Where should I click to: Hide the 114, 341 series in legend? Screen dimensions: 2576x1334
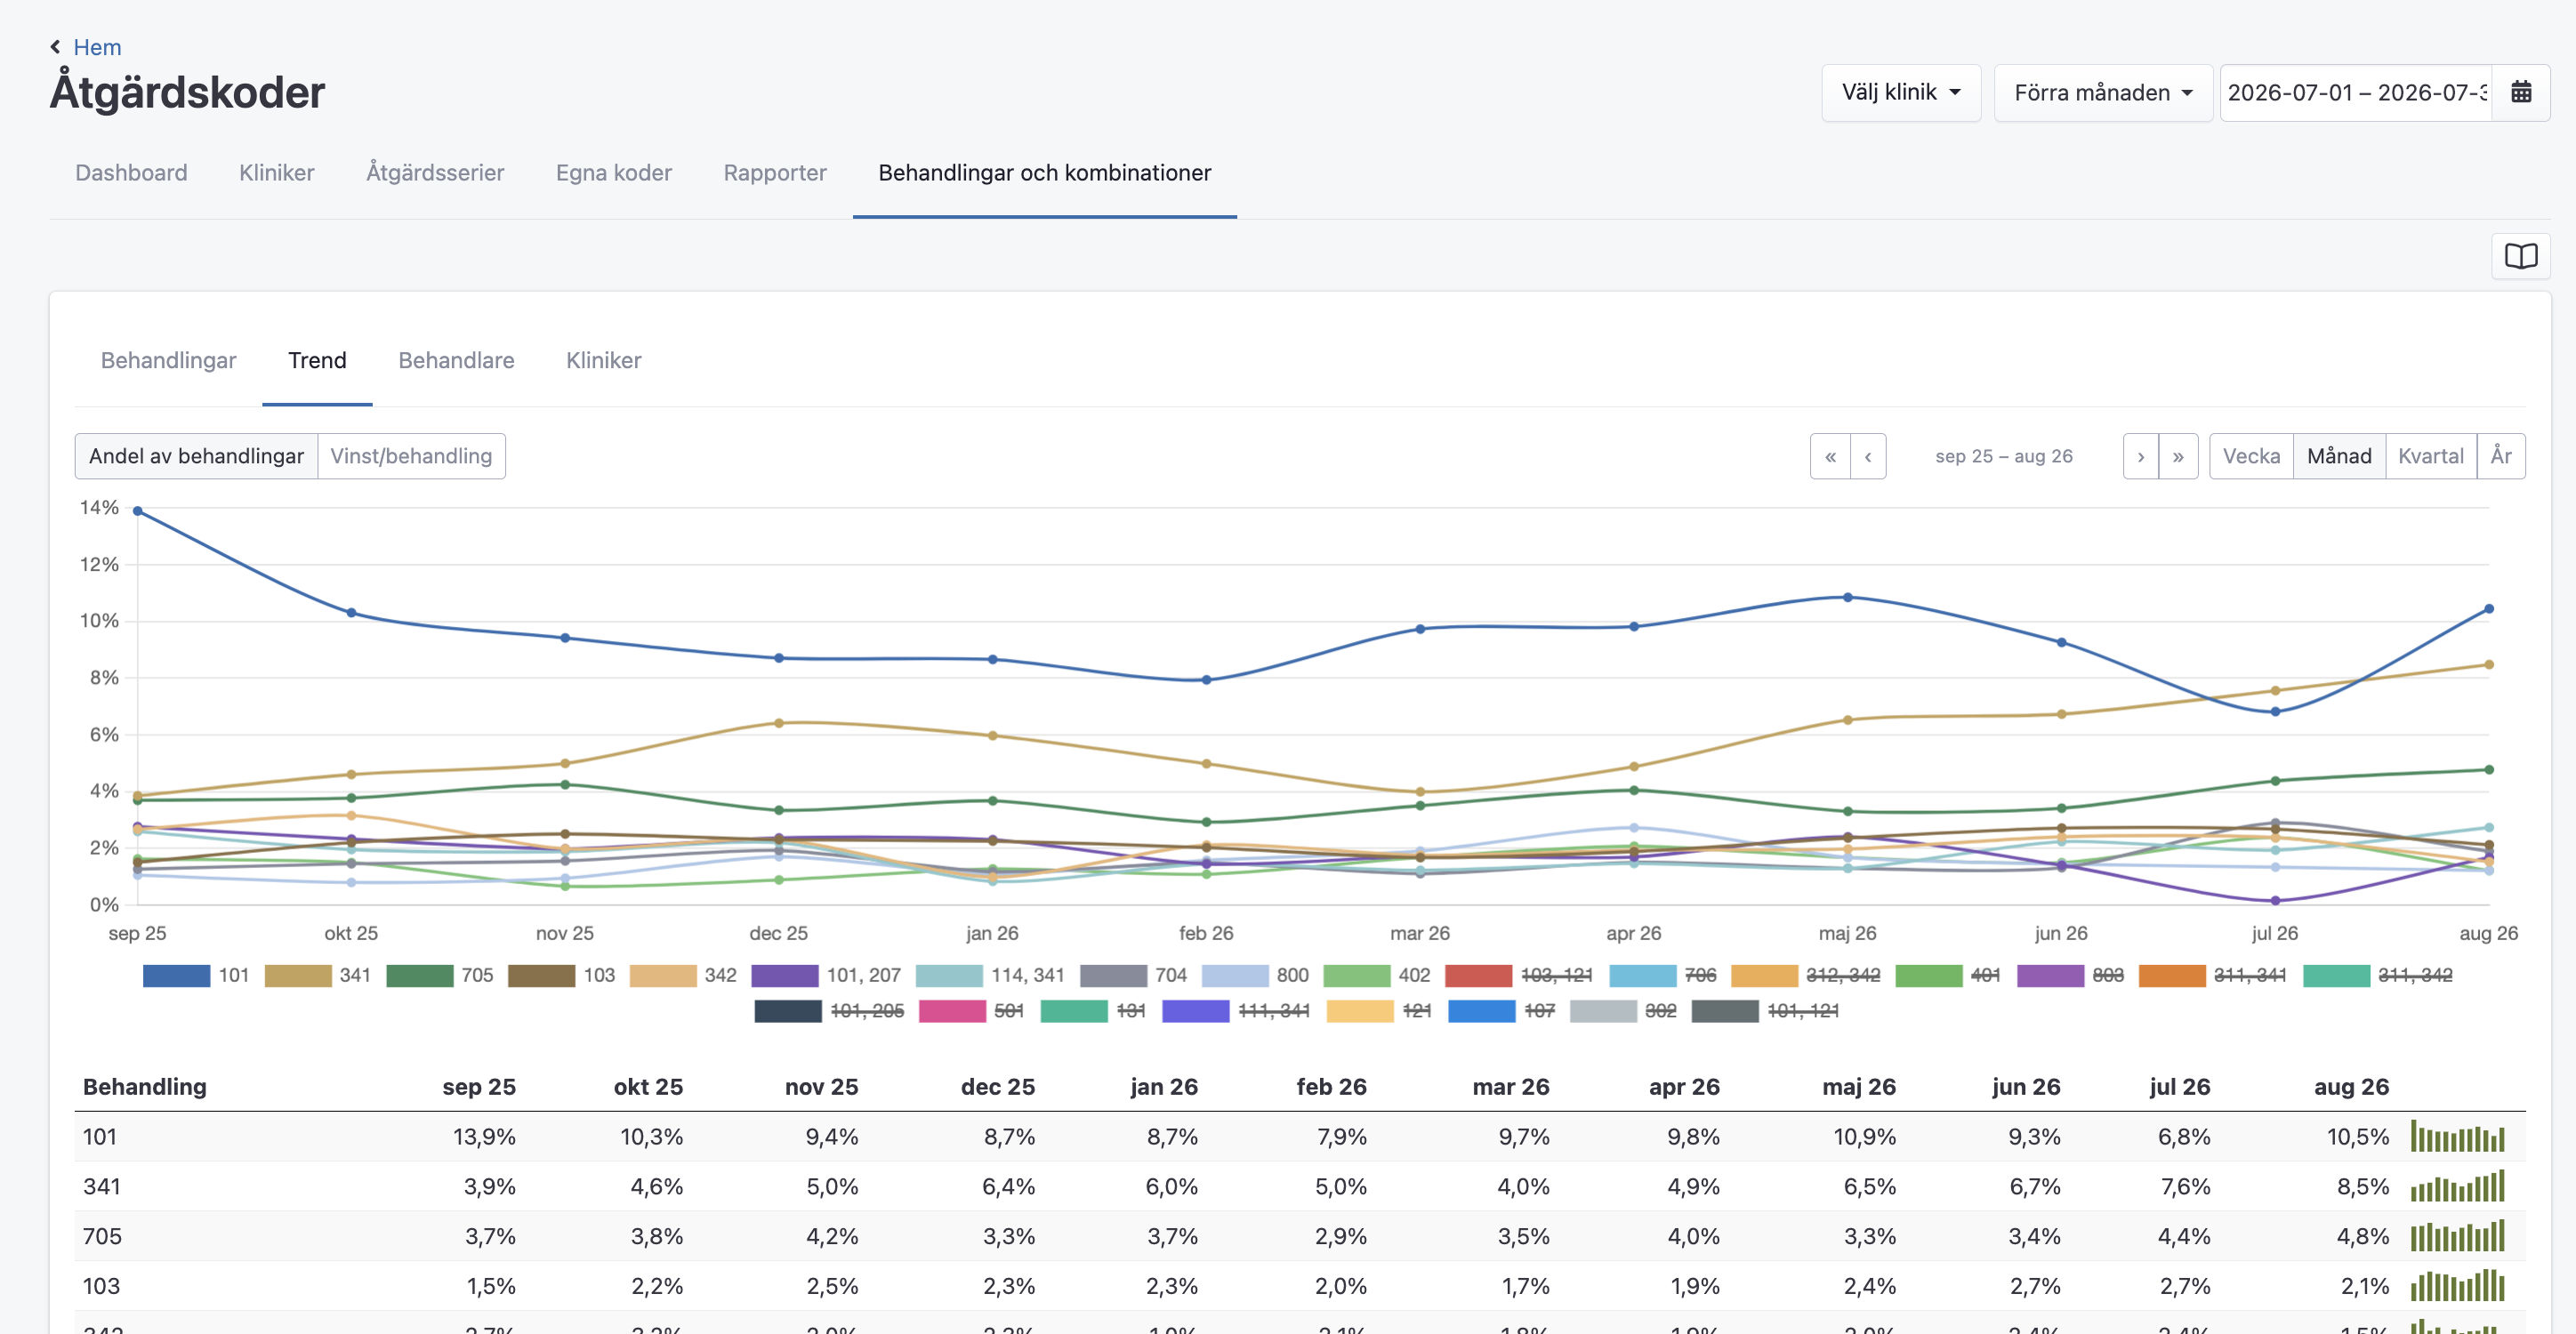(x=990, y=975)
